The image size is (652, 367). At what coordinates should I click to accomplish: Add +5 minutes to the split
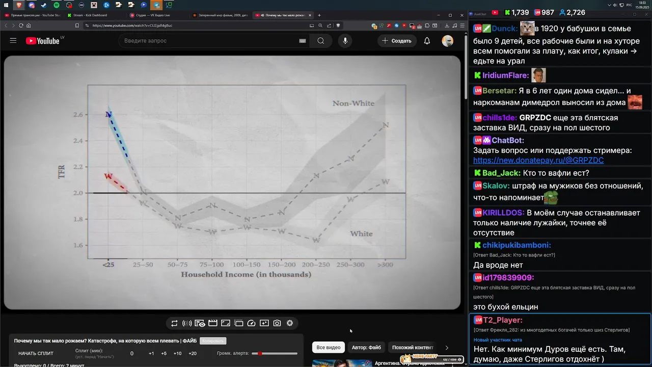[164, 353]
